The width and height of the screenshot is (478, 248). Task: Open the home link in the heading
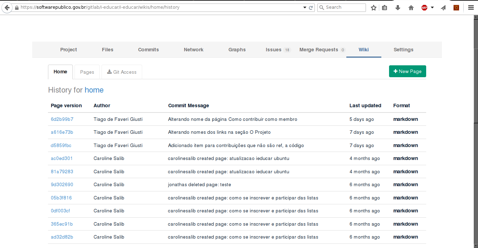point(94,90)
